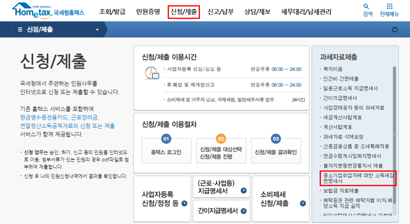410x224 pixels.
Task: Click 신청/제출 이용절차 heading
Action: click(x=169, y=124)
